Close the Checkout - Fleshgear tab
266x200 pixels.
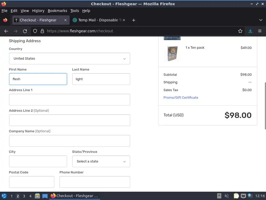pyautogui.click(x=65, y=20)
